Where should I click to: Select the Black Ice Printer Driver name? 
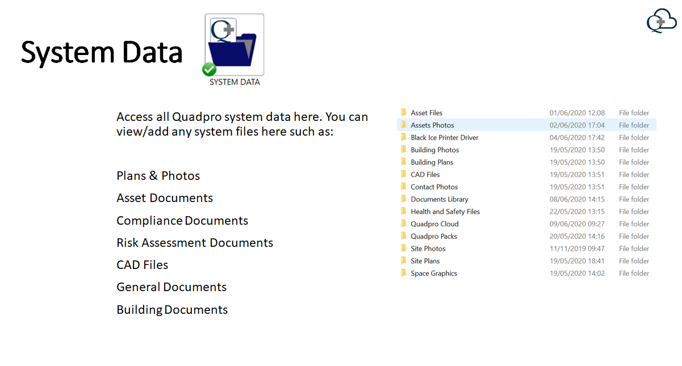tap(445, 138)
